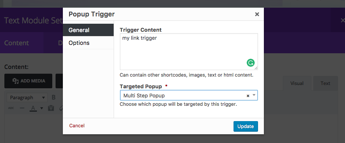Select the paste as text icon
The height and width of the screenshot is (143, 345).
[x=51, y=108]
